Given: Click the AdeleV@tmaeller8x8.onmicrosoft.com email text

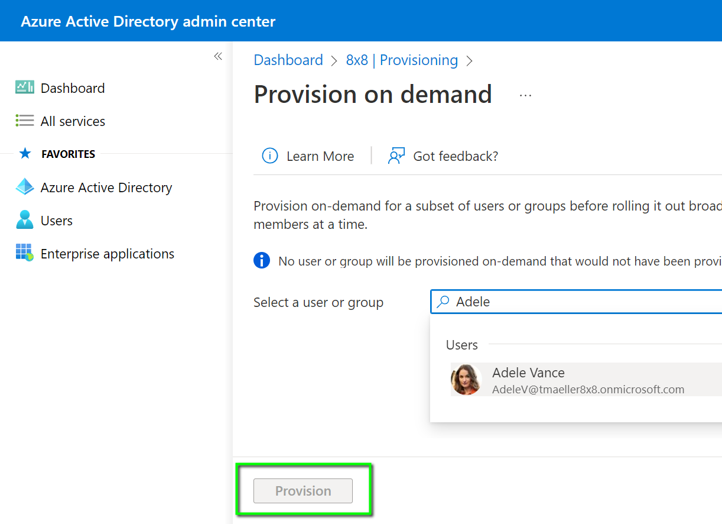Looking at the screenshot, I should pos(588,390).
